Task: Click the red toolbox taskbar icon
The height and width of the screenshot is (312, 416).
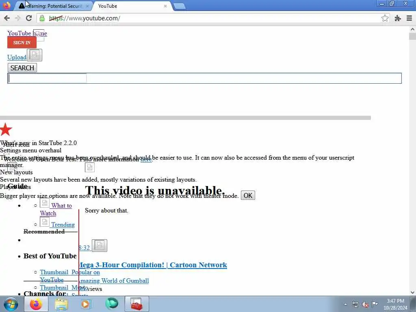Action: pos(136,304)
